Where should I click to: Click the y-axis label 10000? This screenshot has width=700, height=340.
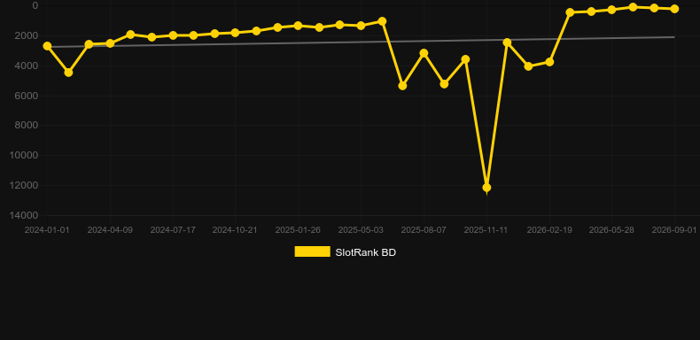point(24,155)
